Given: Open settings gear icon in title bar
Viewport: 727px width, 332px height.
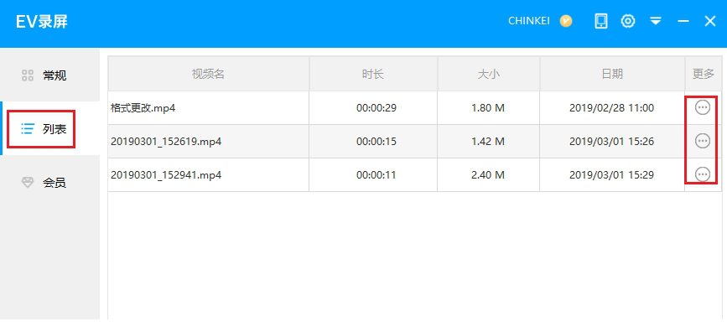Looking at the screenshot, I should click(628, 21).
